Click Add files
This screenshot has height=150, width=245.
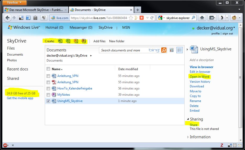coord(99,41)
